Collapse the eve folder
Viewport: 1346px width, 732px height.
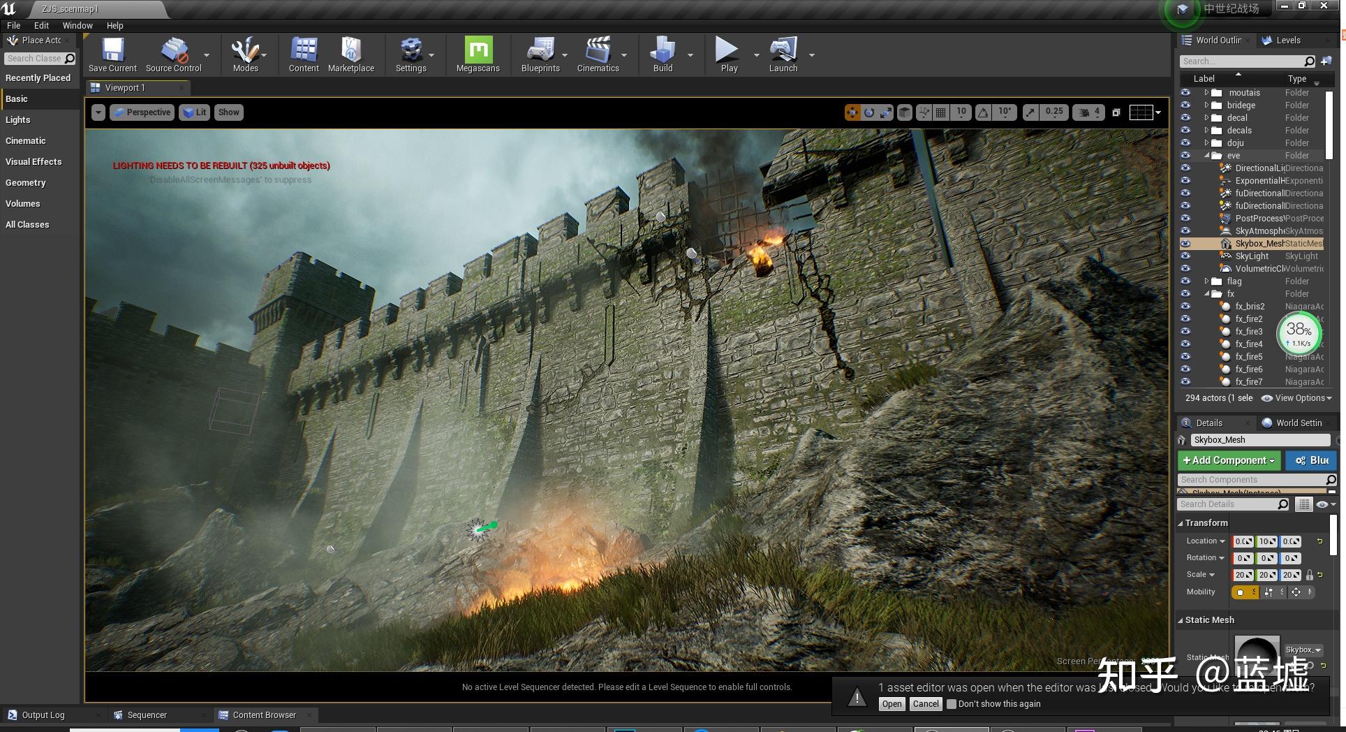click(1206, 156)
